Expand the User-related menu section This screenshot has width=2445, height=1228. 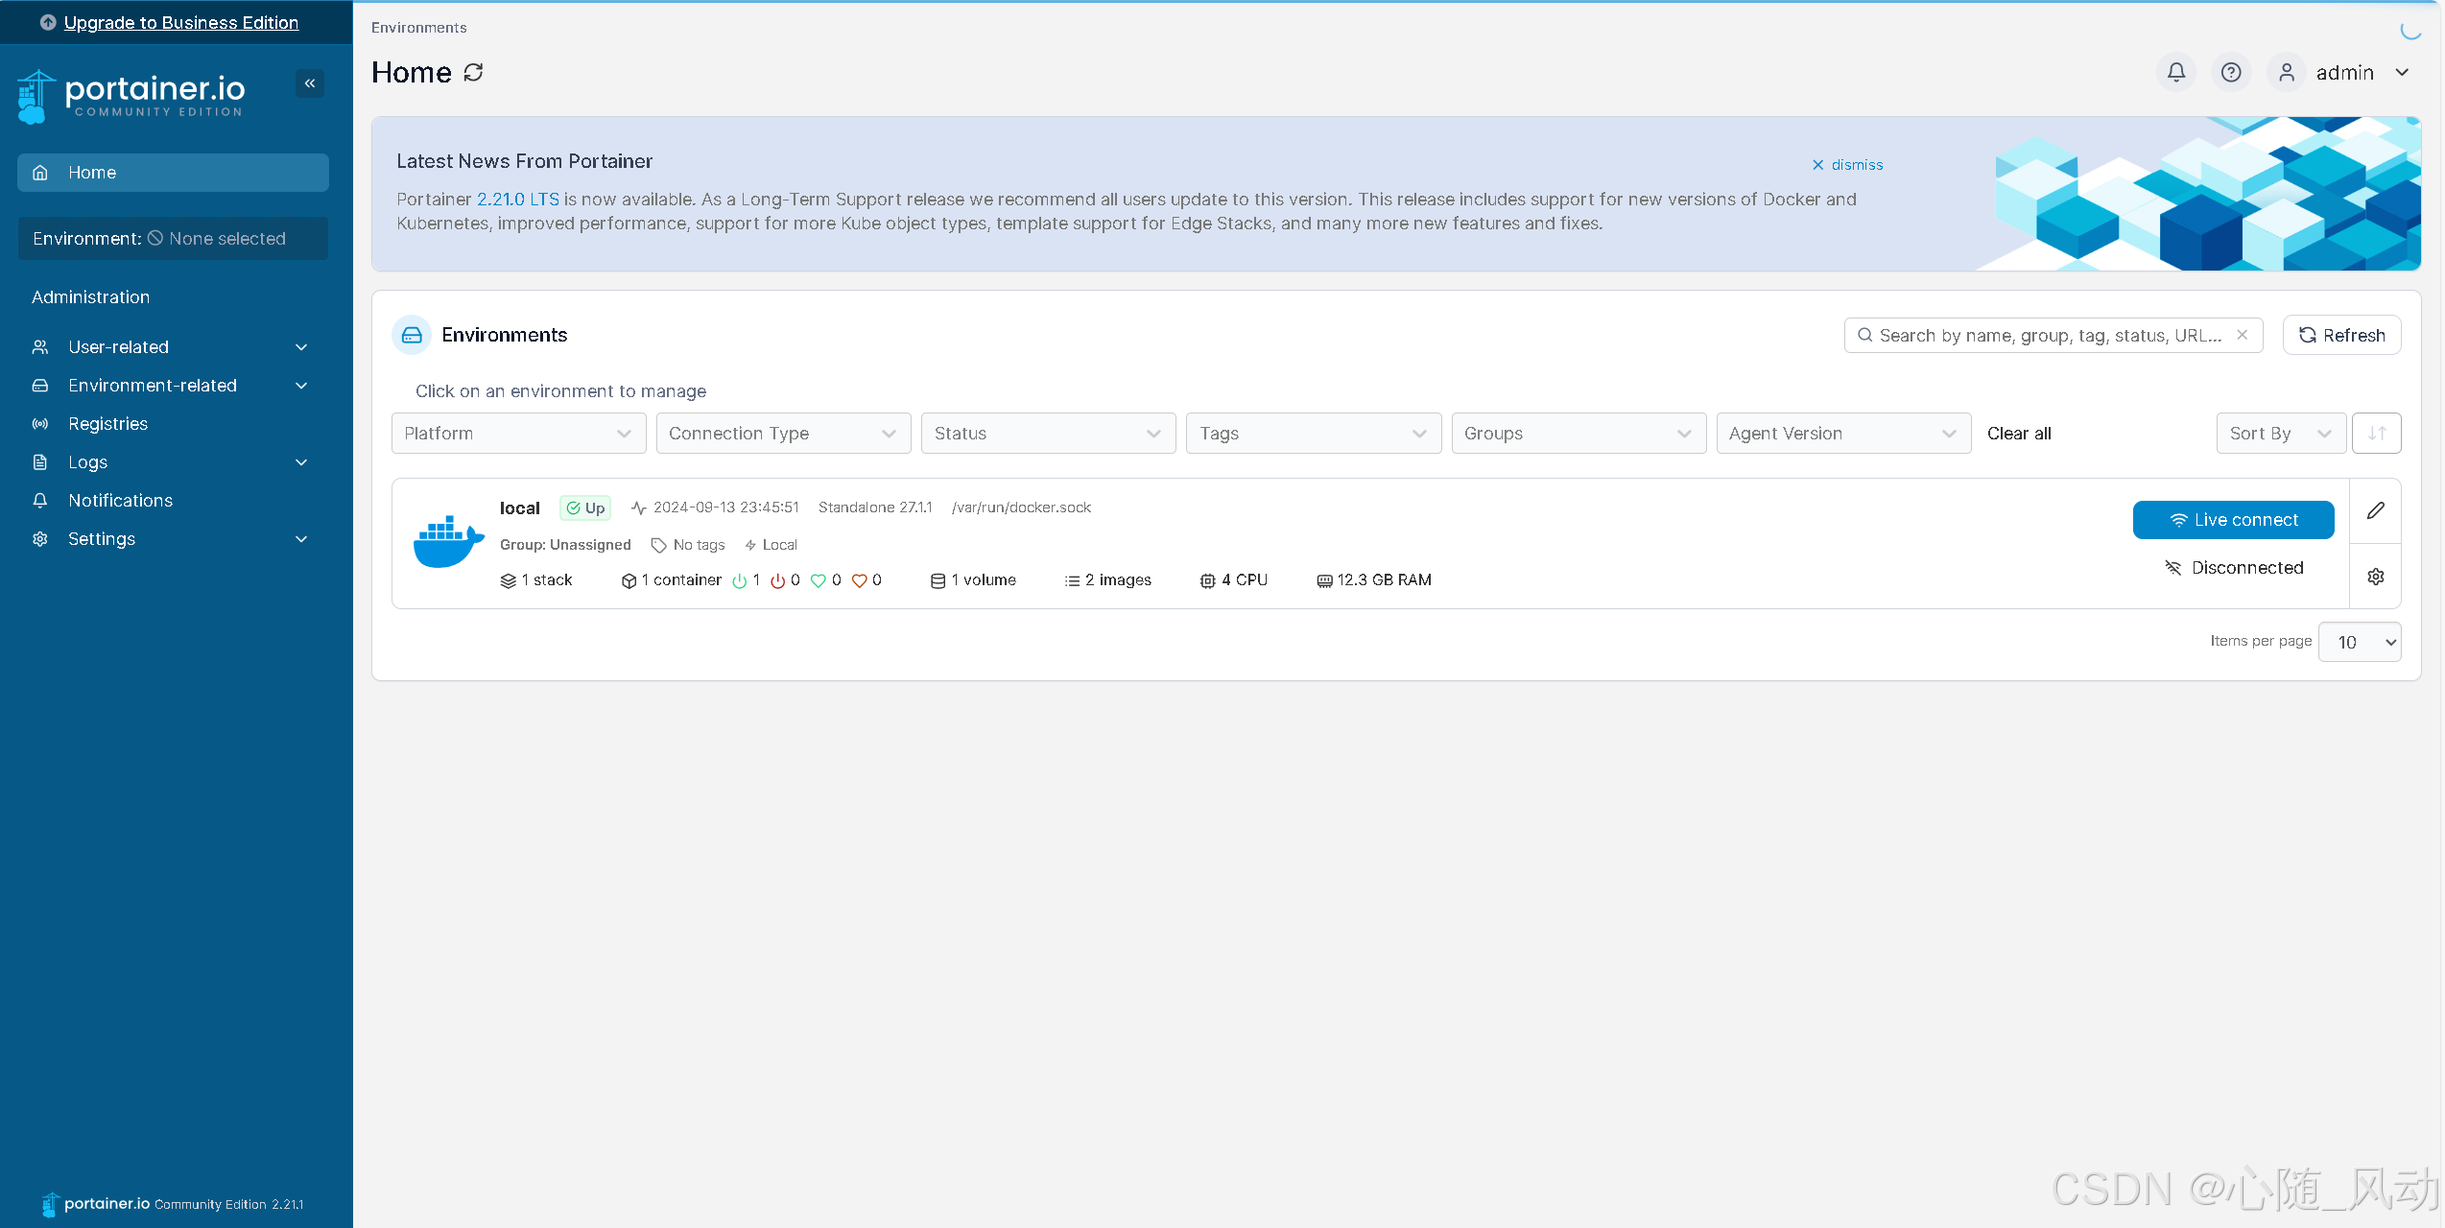[171, 347]
